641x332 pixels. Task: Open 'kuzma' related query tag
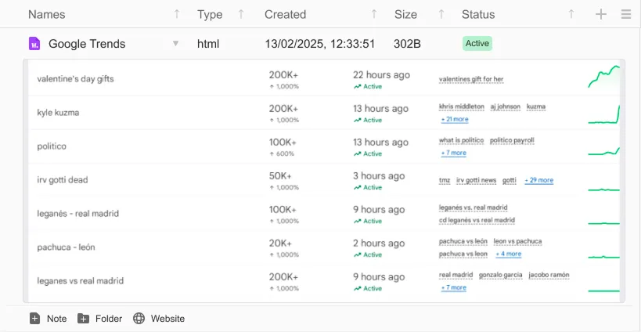[536, 106]
